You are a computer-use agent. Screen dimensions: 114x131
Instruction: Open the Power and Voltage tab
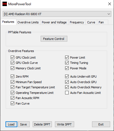(x=54, y=22)
